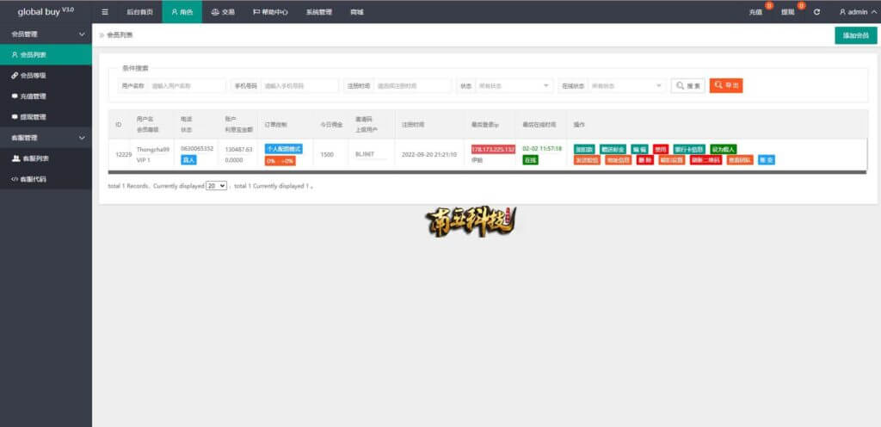881x427 pixels.
Task: Click the teal 编辑 edit button
Action: point(639,150)
